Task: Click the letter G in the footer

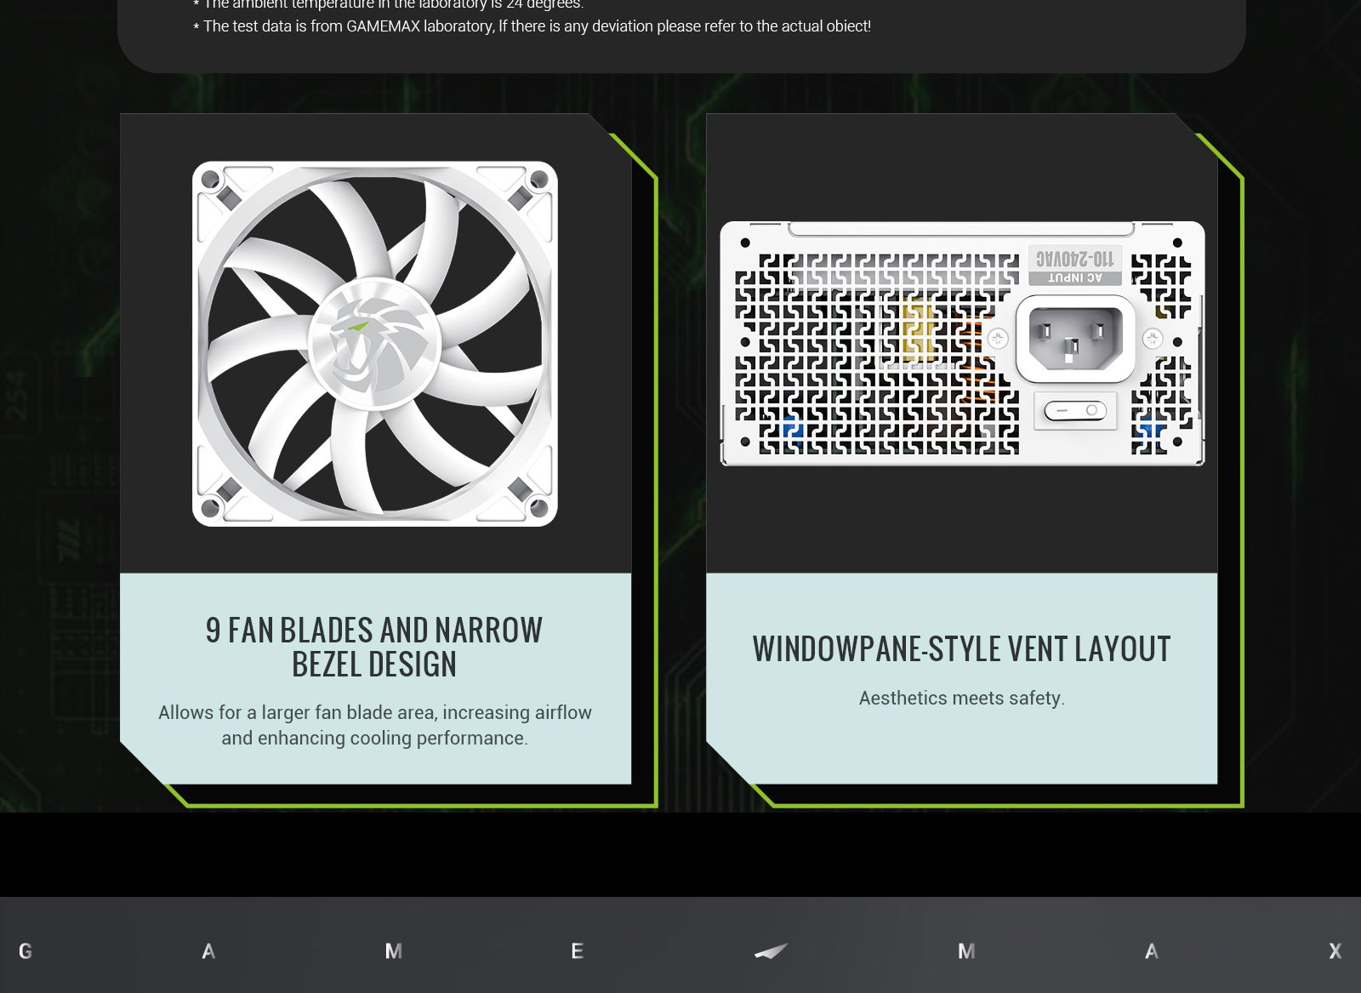Action: click(26, 951)
